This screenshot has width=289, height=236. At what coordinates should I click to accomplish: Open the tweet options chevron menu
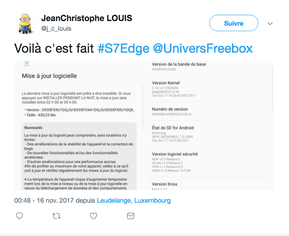pyautogui.click(x=270, y=24)
